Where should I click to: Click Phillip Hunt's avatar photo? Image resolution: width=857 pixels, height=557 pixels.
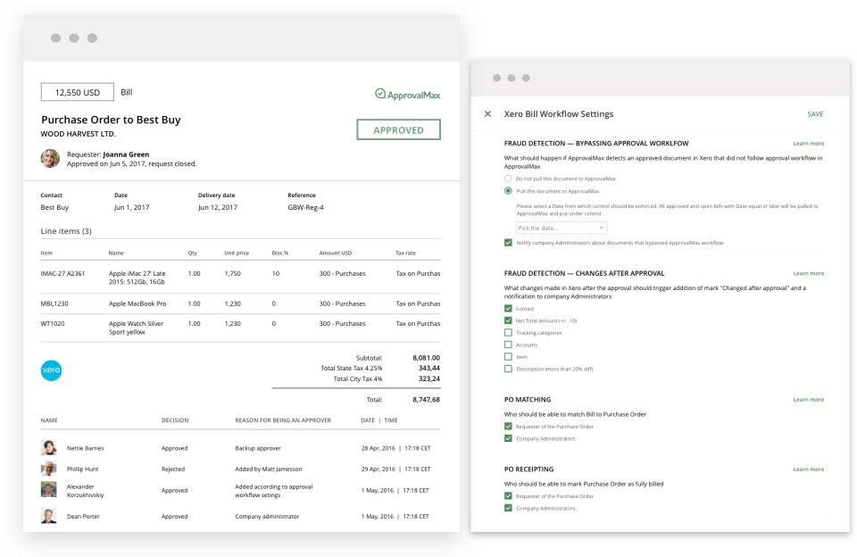click(x=48, y=469)
